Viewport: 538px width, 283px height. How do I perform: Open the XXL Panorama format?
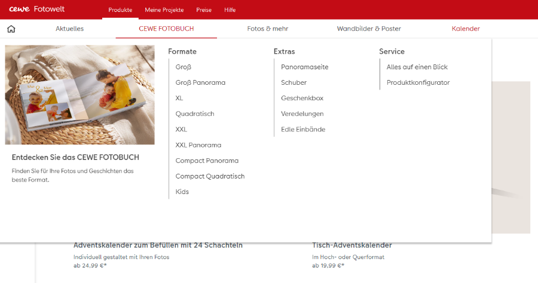pyautogui.click(x=198, y=145)
